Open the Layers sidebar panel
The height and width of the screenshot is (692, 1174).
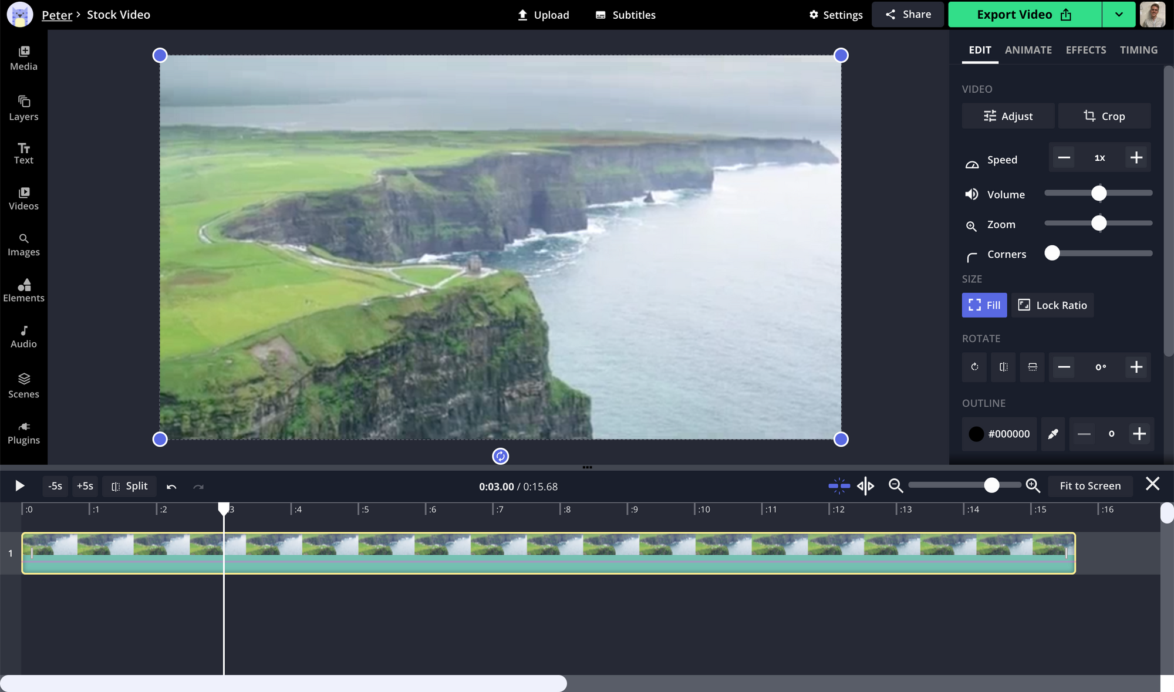pyautogui.click(x=23, y=108)
